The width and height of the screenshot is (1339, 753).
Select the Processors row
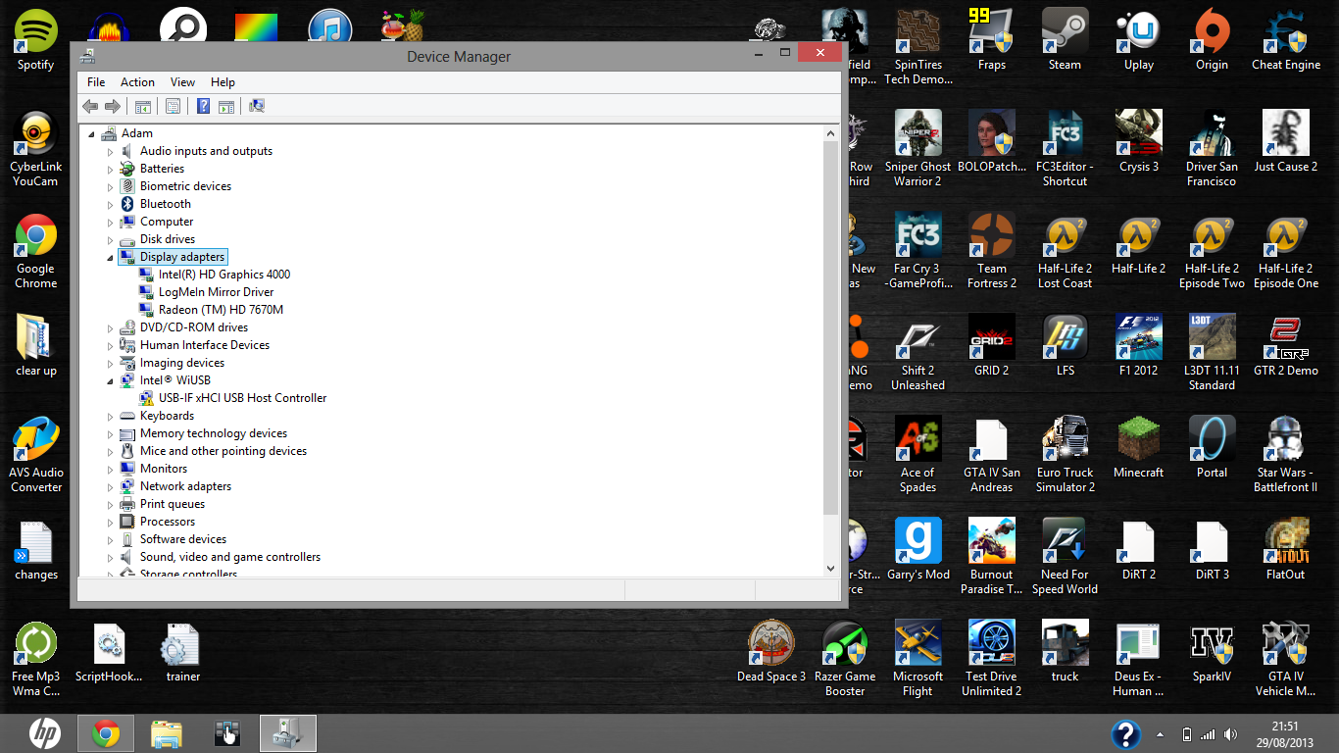tap(168, 522)
